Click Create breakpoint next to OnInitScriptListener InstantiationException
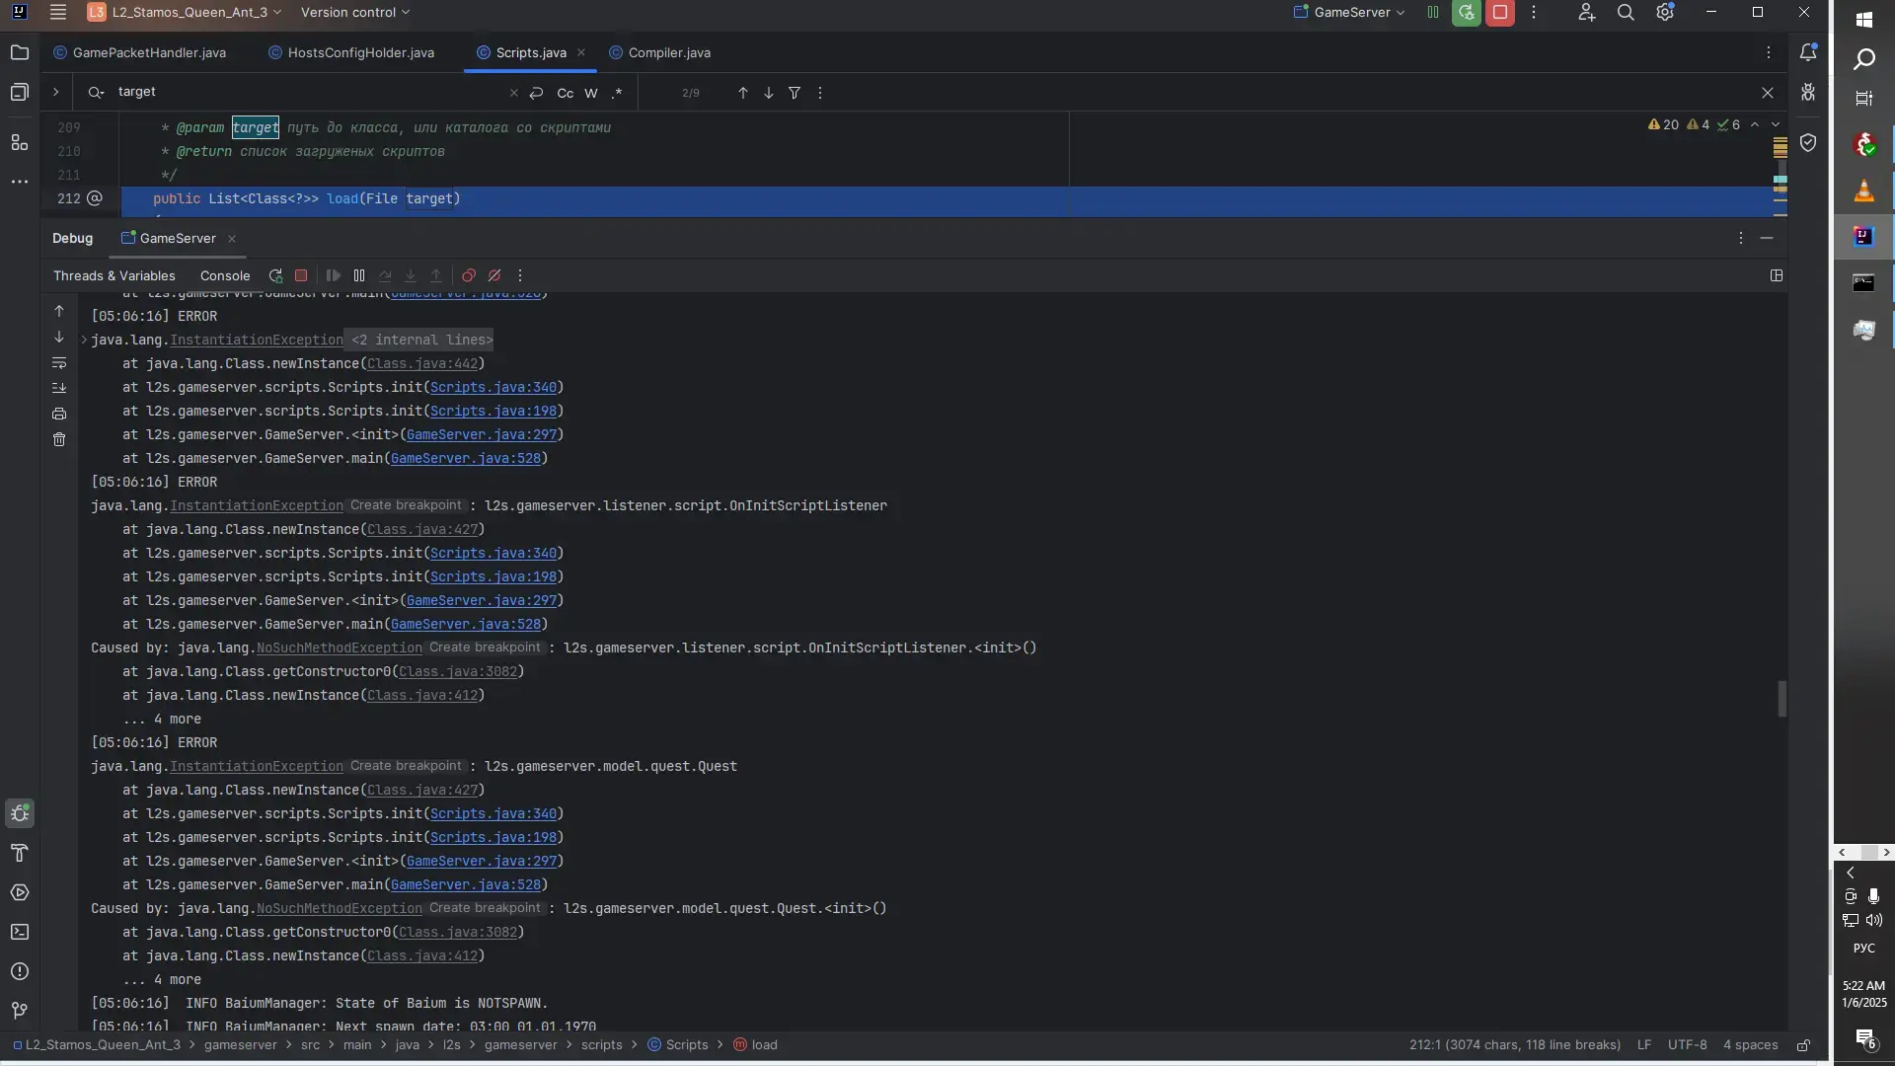This screenshot has width=1895, height=1066. [x=406, y=505]
